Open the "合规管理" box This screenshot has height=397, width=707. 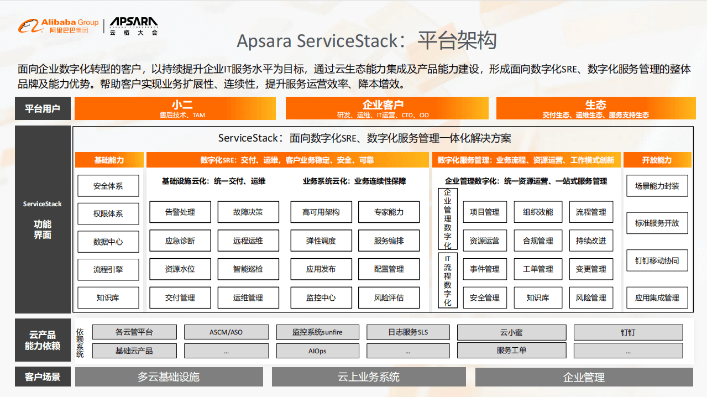pos(538,241)
